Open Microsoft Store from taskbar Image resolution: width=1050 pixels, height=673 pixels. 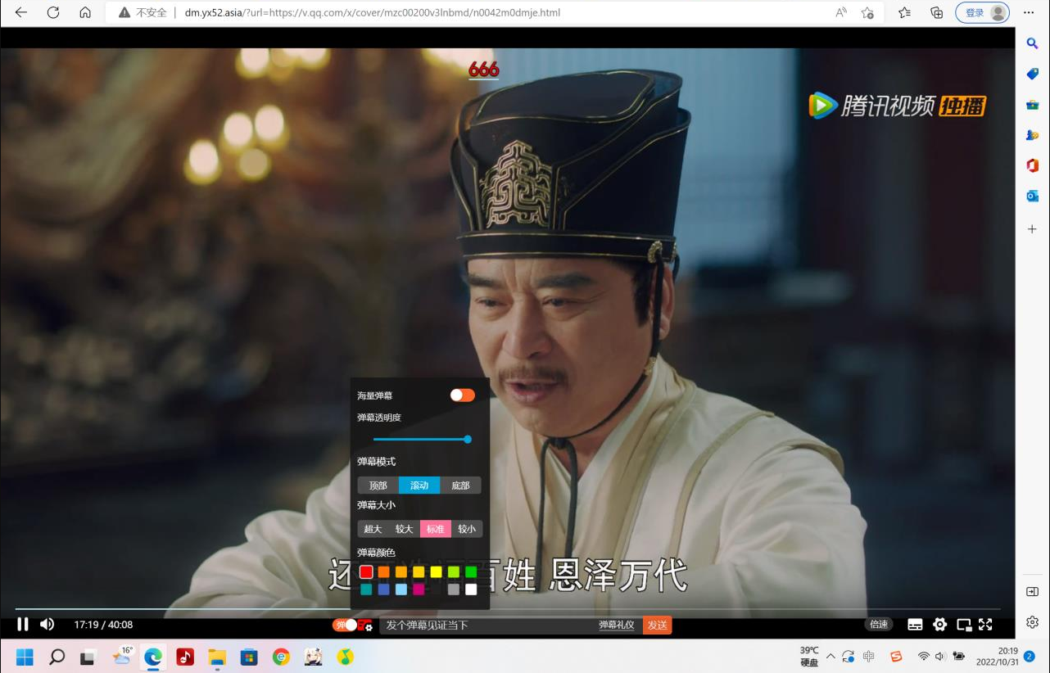[x=249, y=657]
